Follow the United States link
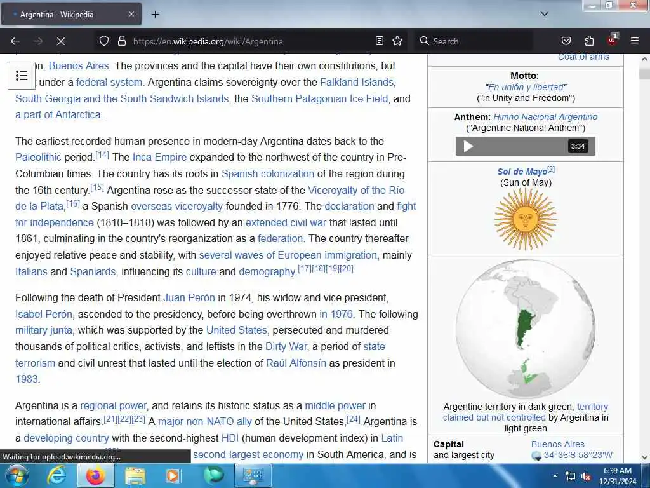The height and width of the screenshot is (488, 650). click(237, 330)
